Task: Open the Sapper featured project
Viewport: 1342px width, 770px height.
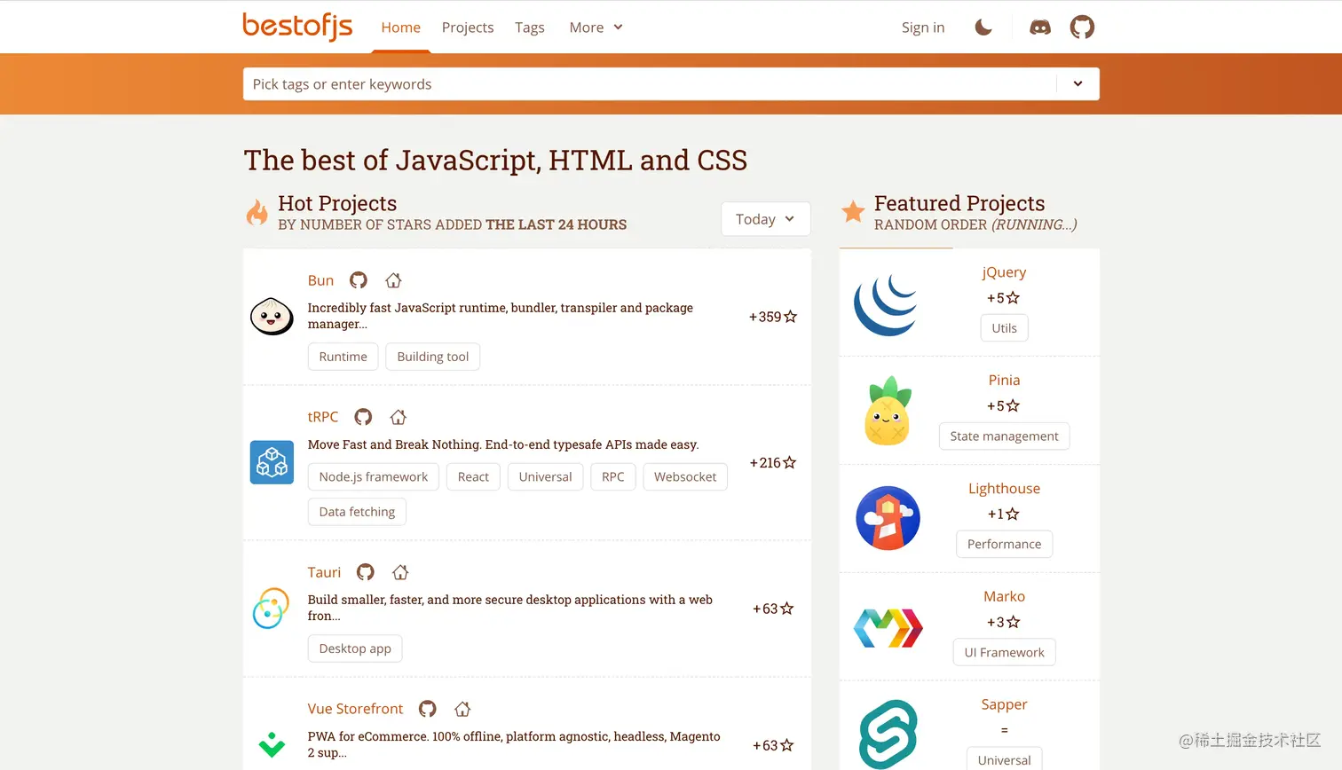Action: point(1004,704)
